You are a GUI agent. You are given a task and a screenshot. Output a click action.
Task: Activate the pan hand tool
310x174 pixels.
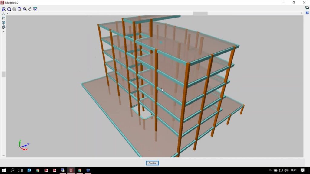point(30,9)
